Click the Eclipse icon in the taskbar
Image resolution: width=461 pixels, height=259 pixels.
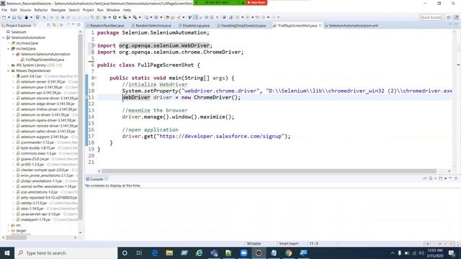tap(259, 253)
